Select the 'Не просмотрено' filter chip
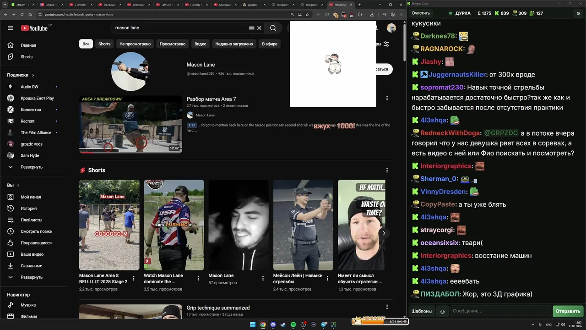Screen dimensions: 586x330 [x=135, y=44]
